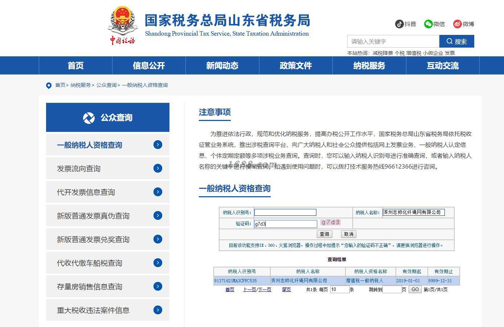Click the 个税 hot keyword

[x=399, y=53]
